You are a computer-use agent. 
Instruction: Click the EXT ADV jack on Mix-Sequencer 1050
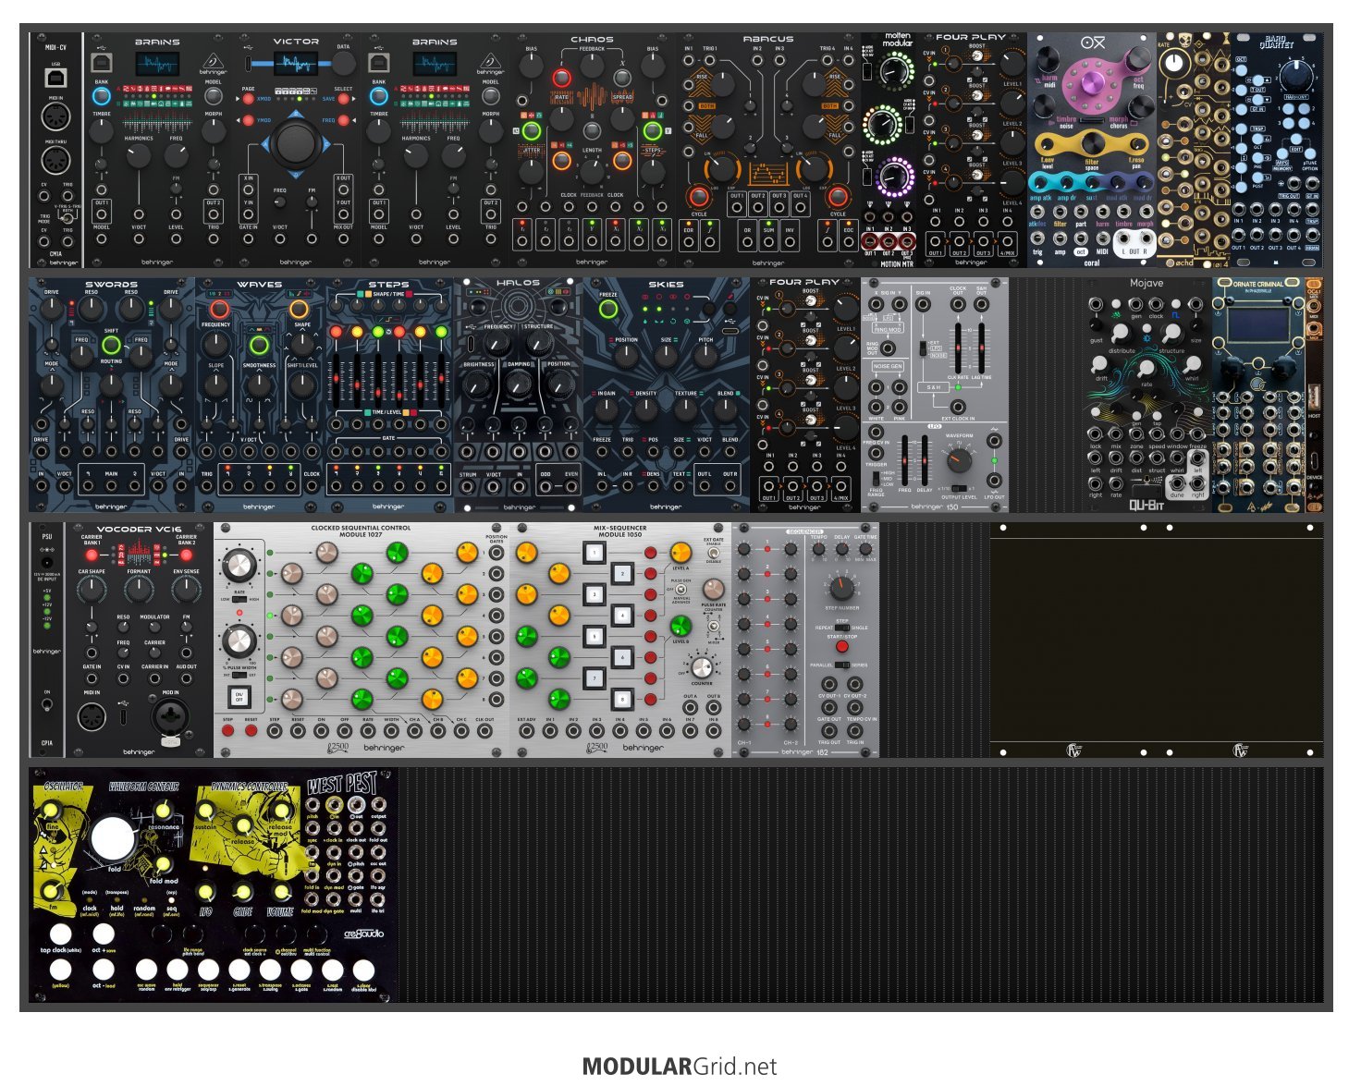click(527, 731)
